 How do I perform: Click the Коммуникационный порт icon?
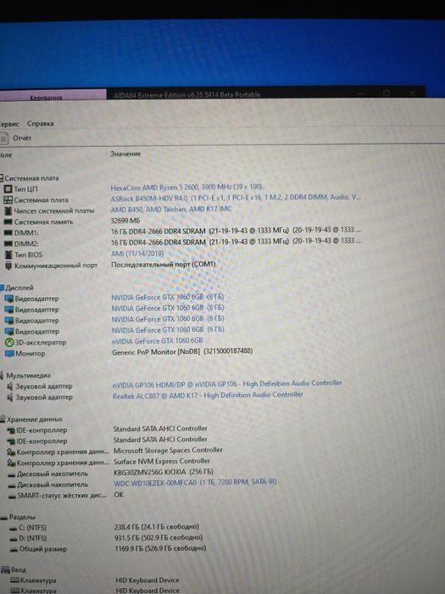tap(8, 266)
